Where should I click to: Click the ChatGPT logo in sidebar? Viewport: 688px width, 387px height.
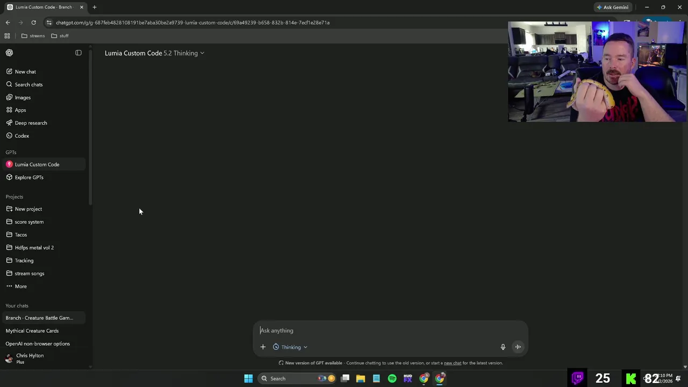(x=9, y=53)
